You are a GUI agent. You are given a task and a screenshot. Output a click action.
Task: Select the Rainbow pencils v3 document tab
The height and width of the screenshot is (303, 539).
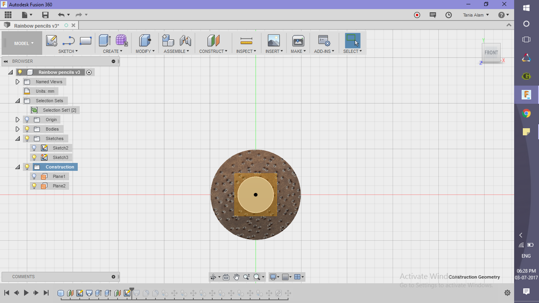point(36,26)
